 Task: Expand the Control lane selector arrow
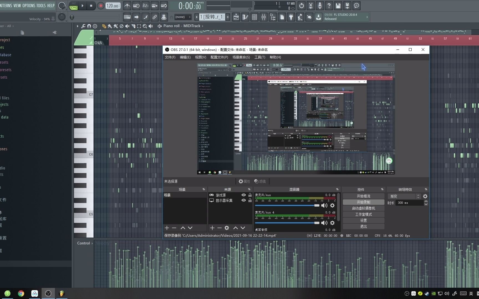[92, 243]
